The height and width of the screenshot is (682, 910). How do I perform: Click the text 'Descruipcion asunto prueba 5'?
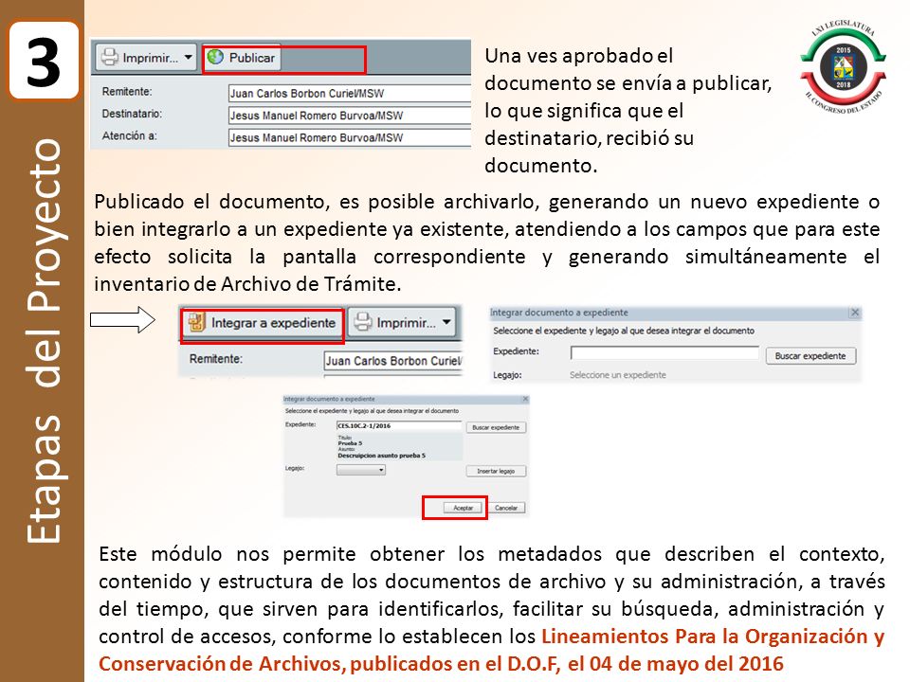pyautogui.click(x=381, y=456)
